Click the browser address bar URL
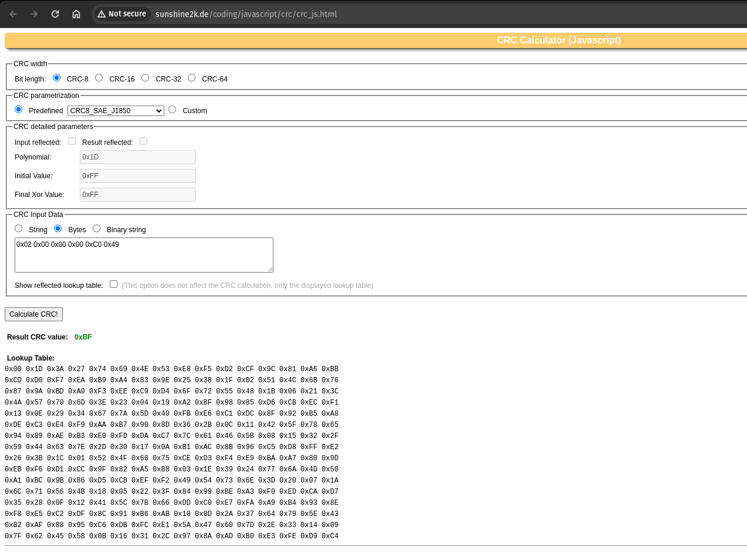The height and width of the screenshot is (557, 747). coord(246,14)
